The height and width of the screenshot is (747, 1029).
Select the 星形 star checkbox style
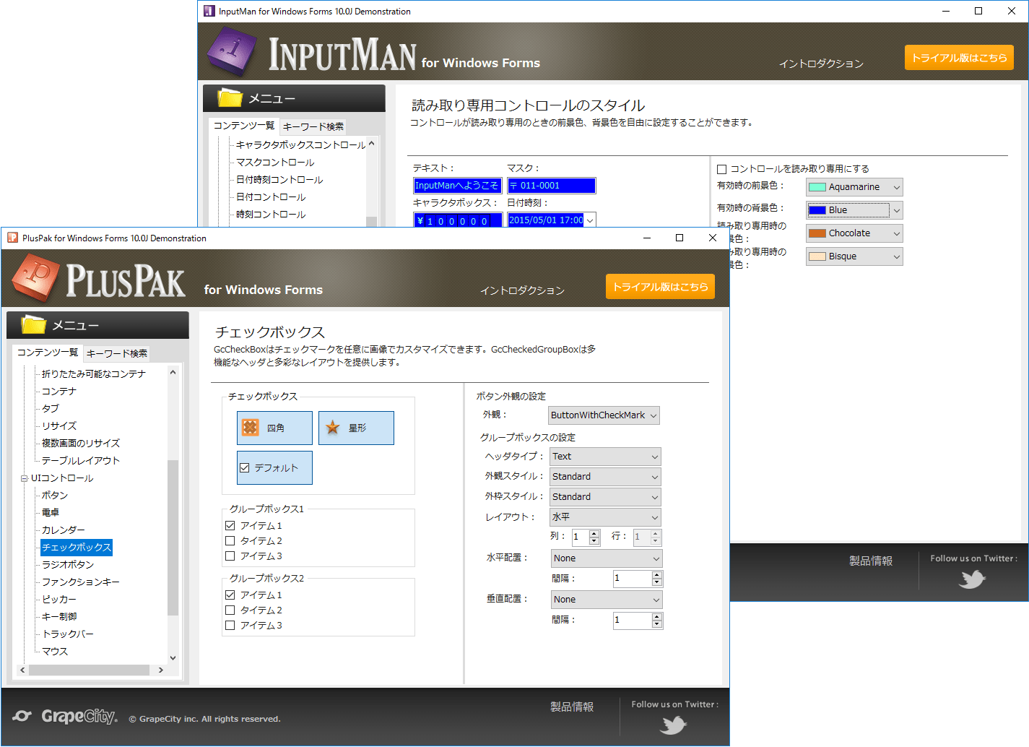coord(356,428)
